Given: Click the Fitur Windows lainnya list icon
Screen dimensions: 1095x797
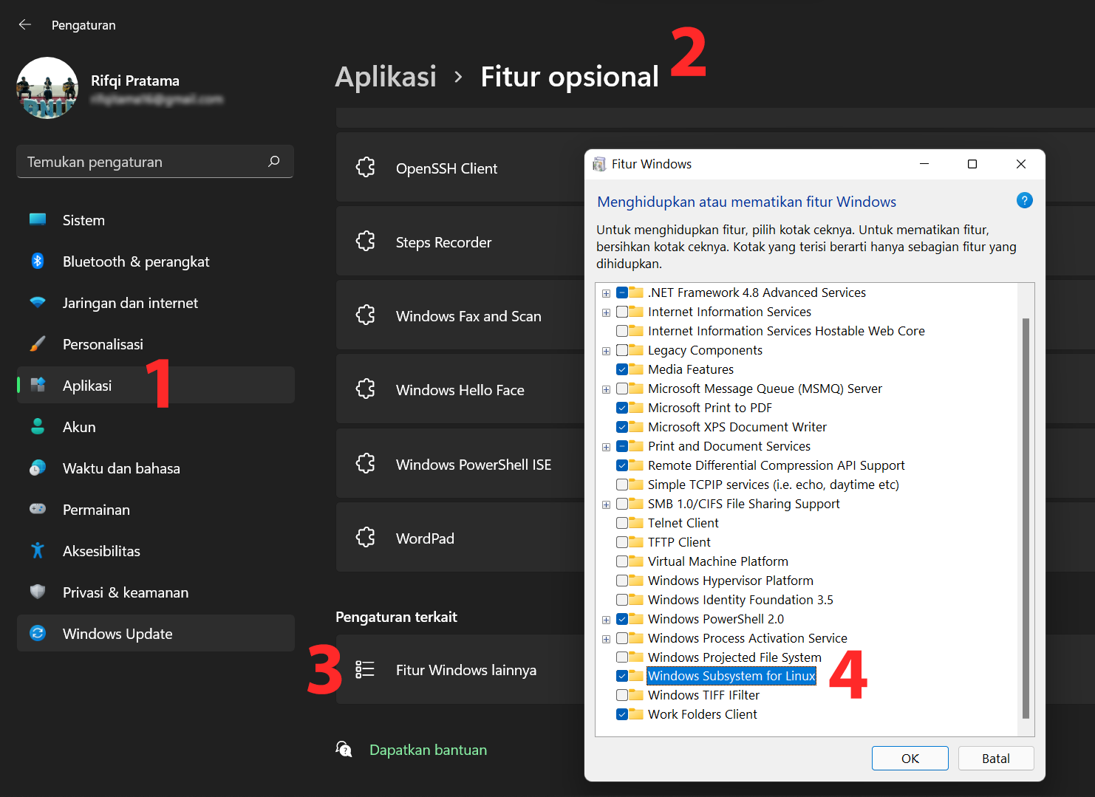Looking at the screenshot, I should click(365, 669).
